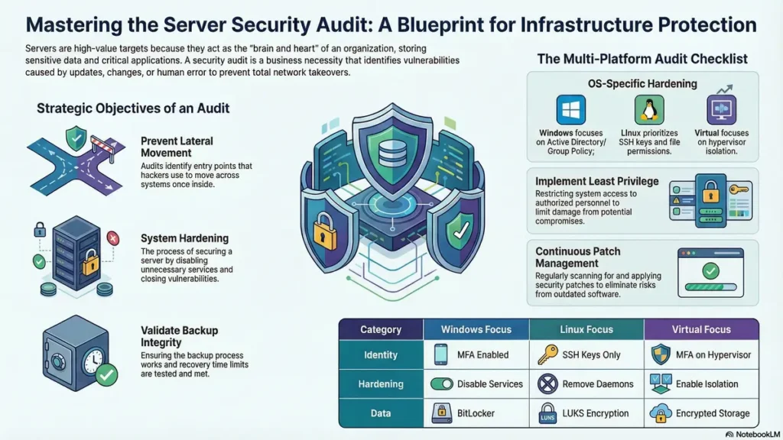This screenshot has height=440, width=783.
Task: Click the green checkmark badge on the safe
Action: [106, 375]
